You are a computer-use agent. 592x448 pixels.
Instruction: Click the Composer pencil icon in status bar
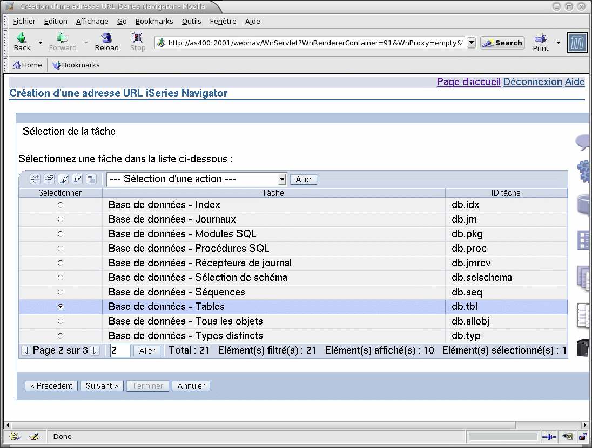34,437
